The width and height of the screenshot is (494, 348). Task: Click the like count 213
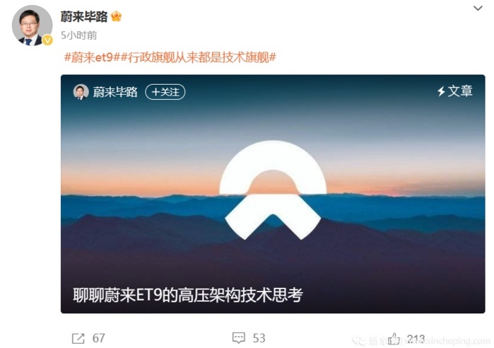pyautogui.click(x=416, y=339)
